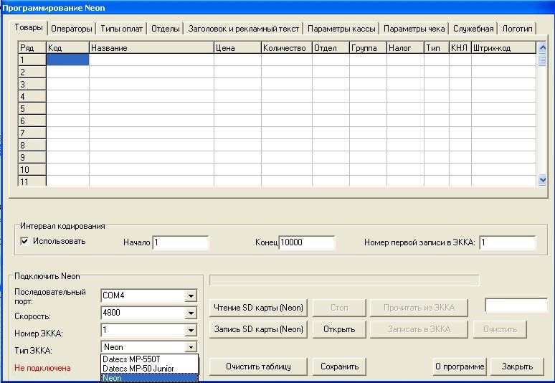
Task: Click the table scrollbar thumb
Action: pyautogui.click(x=542, y=60)
